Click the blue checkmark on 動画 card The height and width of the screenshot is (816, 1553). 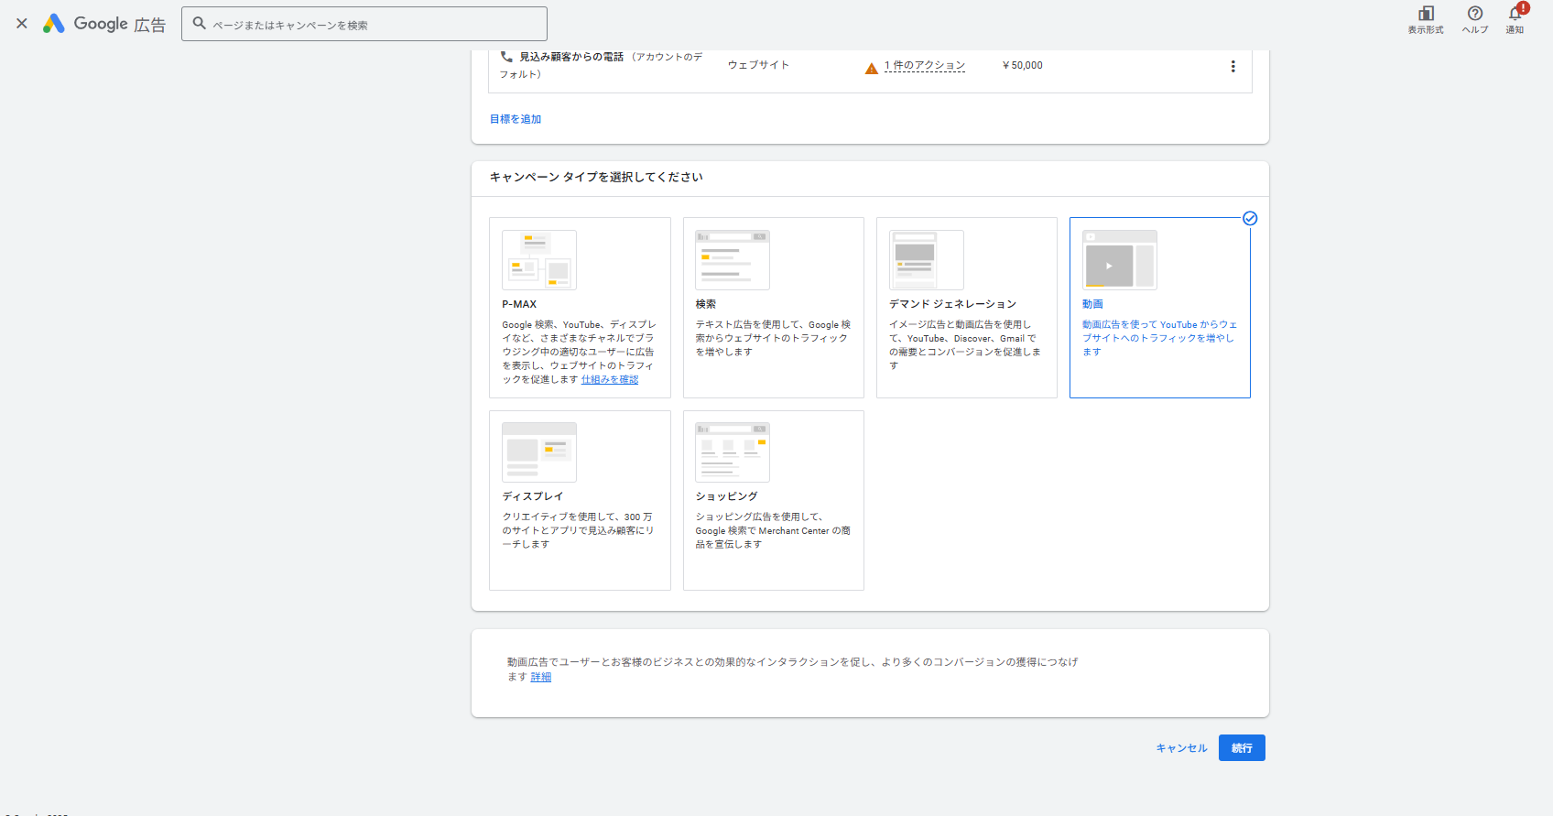[x=1250, y=218]
